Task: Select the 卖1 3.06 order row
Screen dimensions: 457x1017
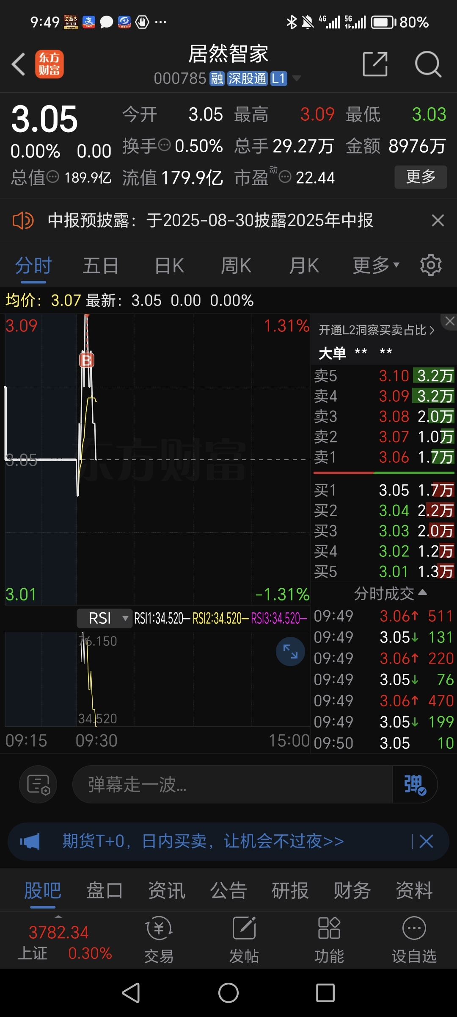Action: pyautogui.click(x=384, y=457)
